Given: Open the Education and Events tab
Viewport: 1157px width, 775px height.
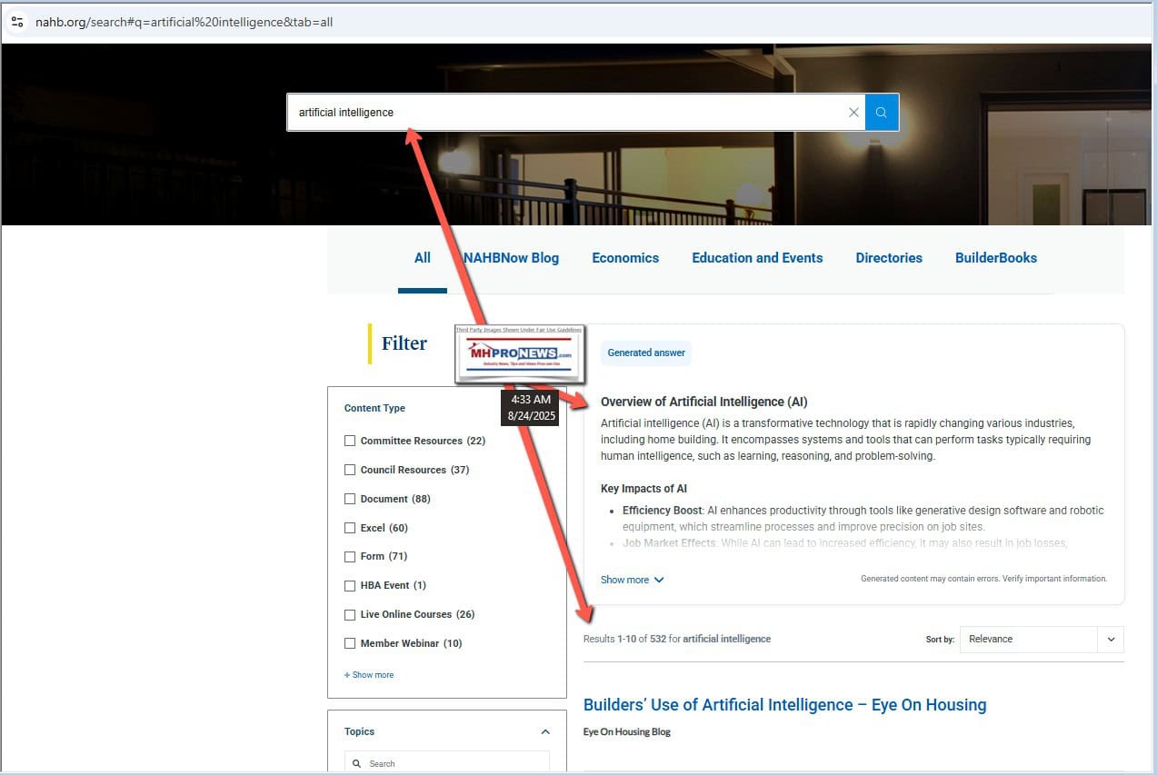Looking at the screenshot, I should tap(757, 258).
